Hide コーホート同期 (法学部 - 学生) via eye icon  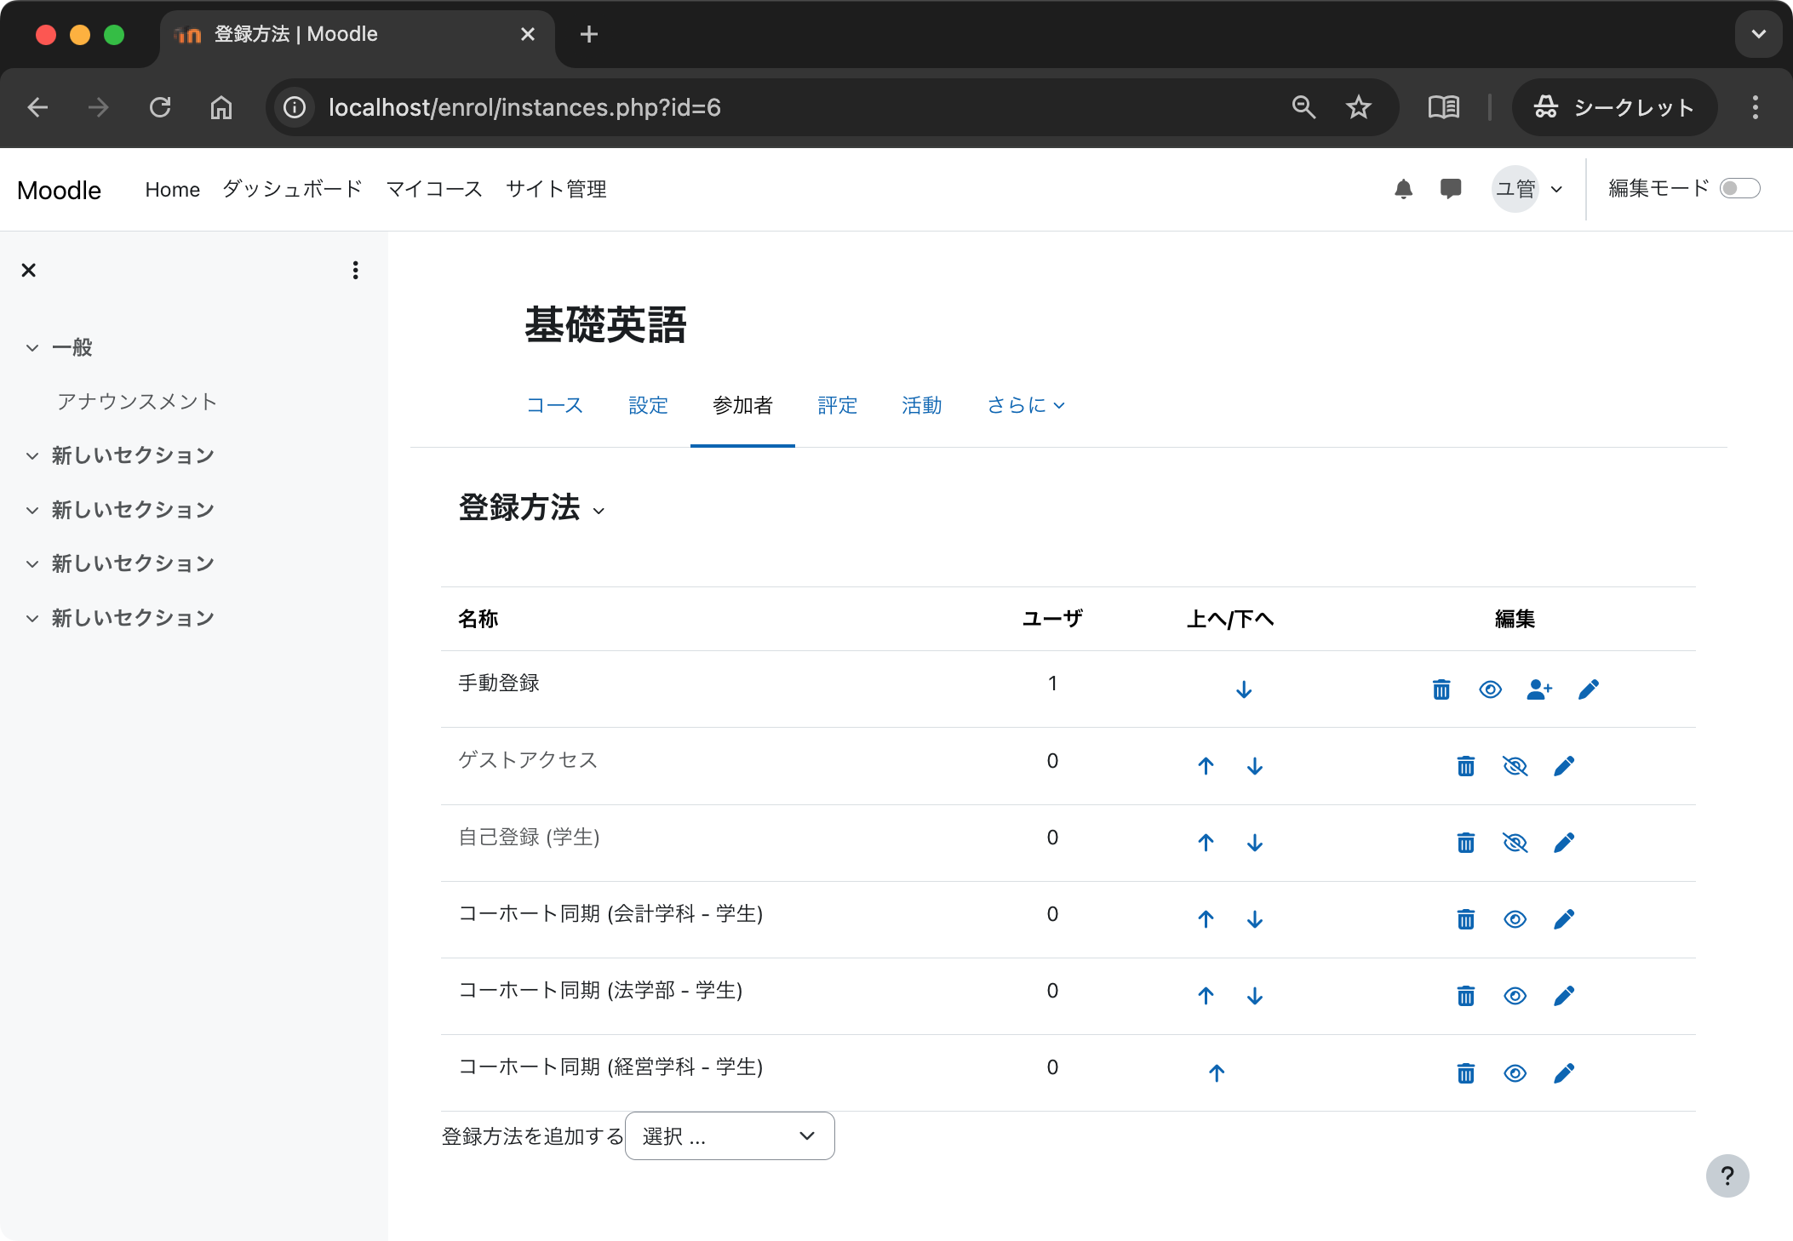pyautogui.click(x=1515, y=996)
